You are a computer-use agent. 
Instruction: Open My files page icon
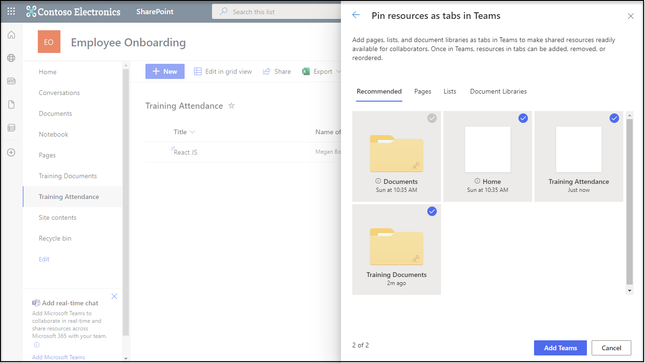click(11, 104)
